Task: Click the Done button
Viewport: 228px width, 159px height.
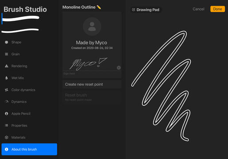Action: pos(217,9)
